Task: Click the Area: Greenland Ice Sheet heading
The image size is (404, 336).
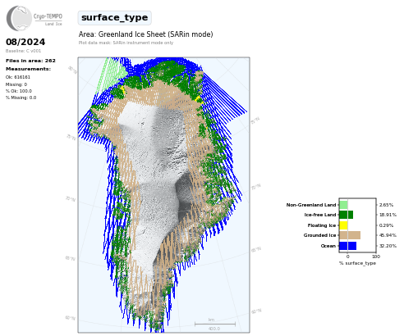Action: pos(145,34)
